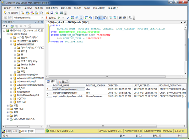
Task: Click the results grid horizontal scrollbar
Action: pos(103,126)
